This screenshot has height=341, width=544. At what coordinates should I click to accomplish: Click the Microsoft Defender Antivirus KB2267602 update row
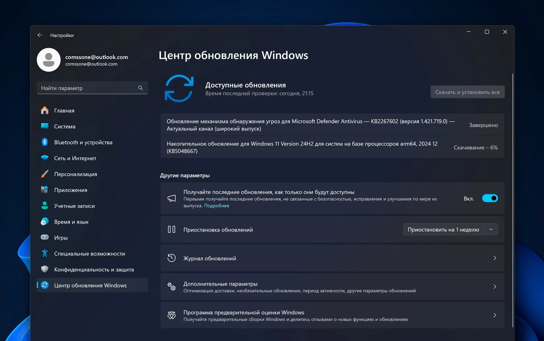tap(332, 125)
